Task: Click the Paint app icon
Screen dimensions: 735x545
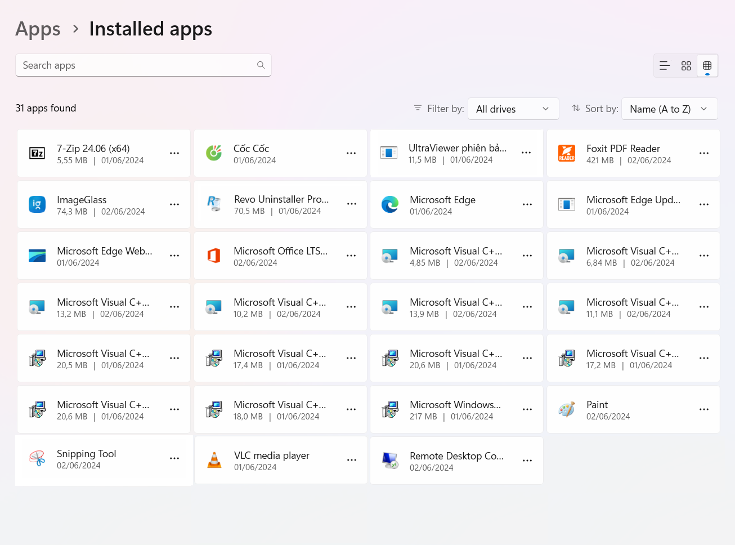Action: click(567, 409)
